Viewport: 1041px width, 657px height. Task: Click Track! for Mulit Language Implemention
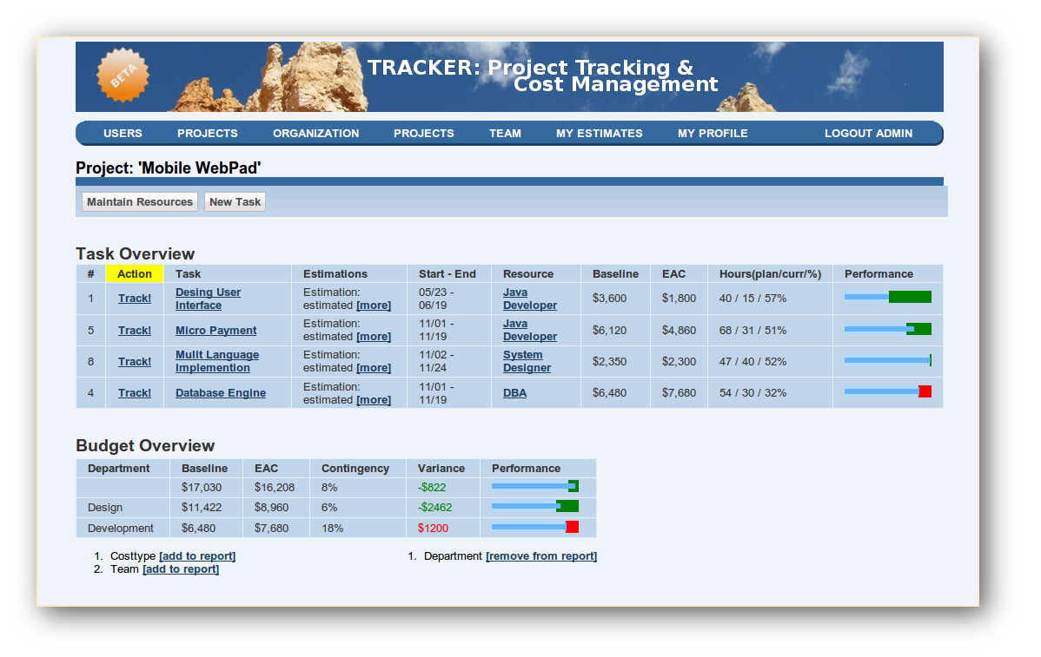(135, 361)
